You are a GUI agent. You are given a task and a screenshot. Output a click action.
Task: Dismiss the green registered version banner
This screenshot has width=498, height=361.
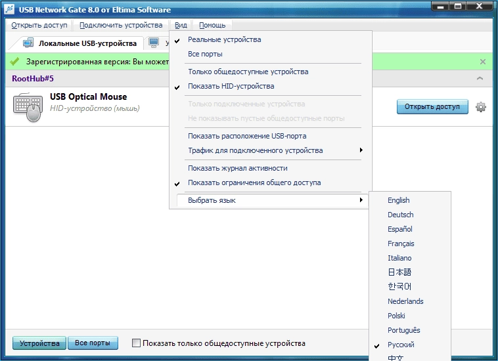click(x=482, y=62)
